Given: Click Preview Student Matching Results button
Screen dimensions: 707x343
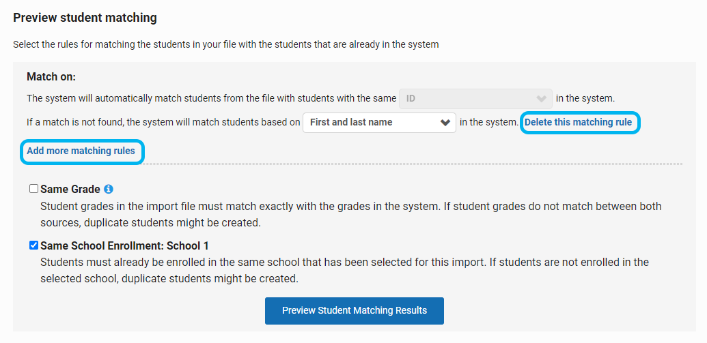Looking at the screenshot, I should 355,310.
